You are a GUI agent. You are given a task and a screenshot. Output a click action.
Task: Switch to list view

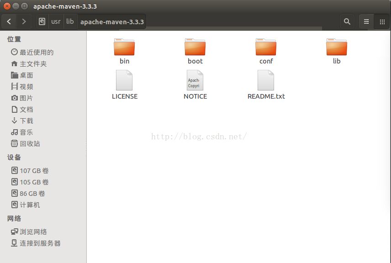tap(366, 21)
